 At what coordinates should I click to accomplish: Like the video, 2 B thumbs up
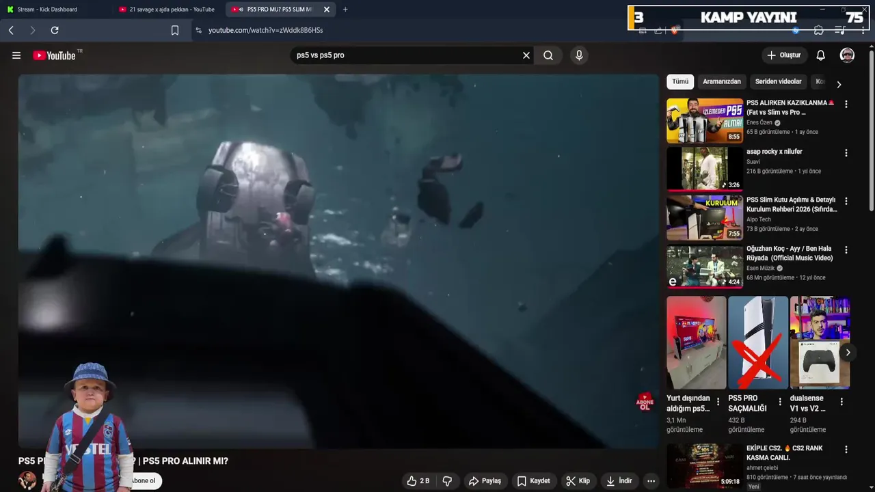click(418, 481)
